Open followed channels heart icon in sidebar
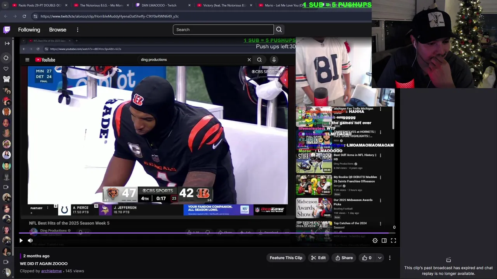Image resolution: width=497 pixels, height=279 pixels. 6,69
